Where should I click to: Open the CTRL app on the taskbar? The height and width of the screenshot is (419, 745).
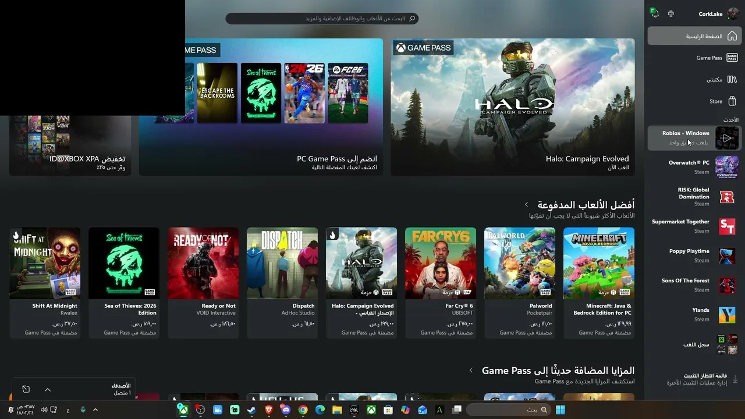pos(354,410)
